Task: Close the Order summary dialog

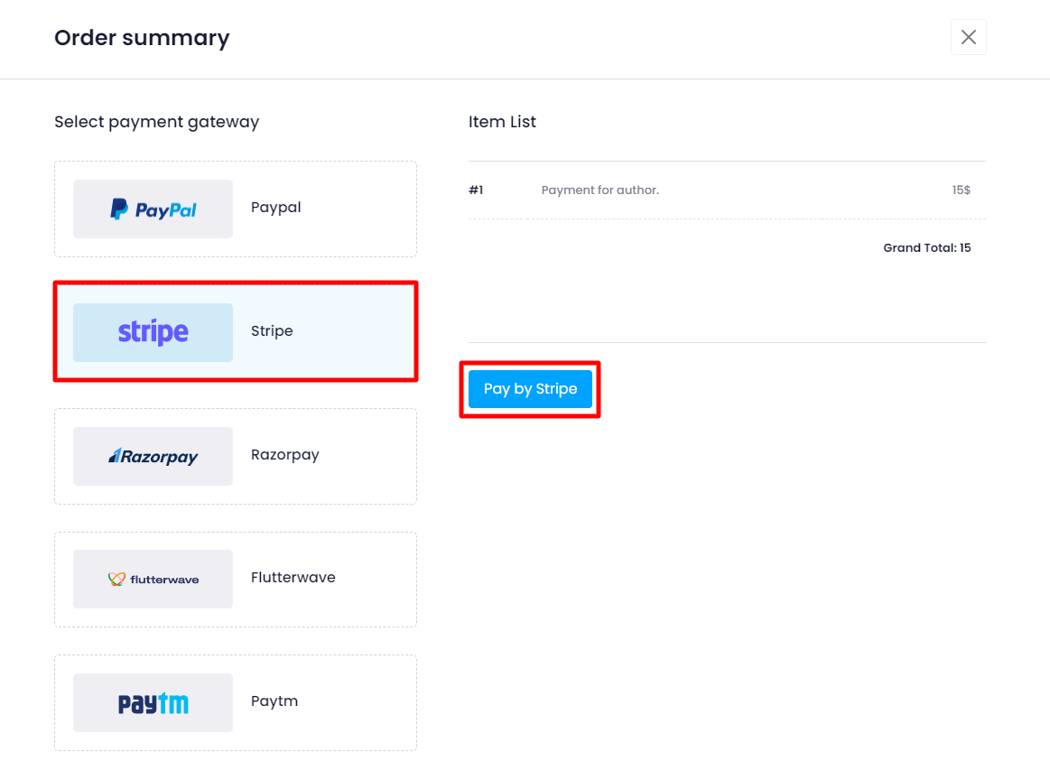Action: tap(969, 37)
